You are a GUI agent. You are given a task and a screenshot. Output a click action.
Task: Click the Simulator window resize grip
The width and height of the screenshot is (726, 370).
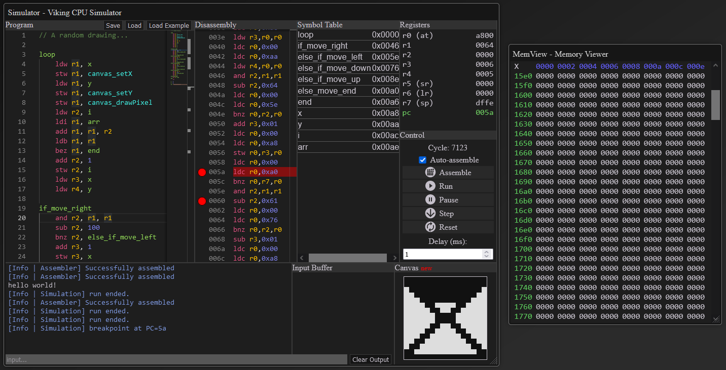point(494,361)
